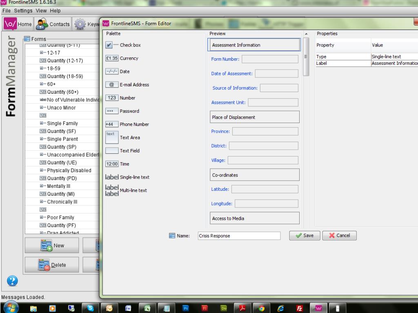The image size is (418, 313).
Task: Select Unaco Minor tree item
Action: click(61, 108)
